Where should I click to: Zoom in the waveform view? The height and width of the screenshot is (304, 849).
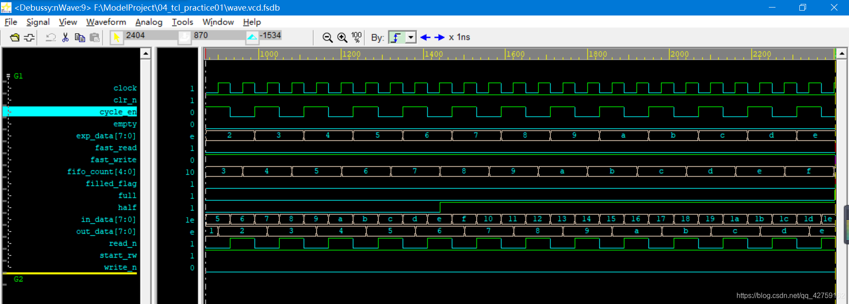click(x=342, y=38)
